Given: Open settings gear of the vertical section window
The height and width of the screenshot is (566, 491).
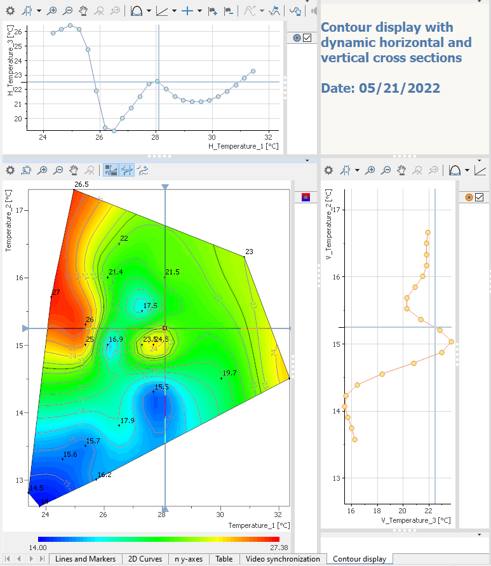Looking at the screenshot, I should [x=328, y=170].
